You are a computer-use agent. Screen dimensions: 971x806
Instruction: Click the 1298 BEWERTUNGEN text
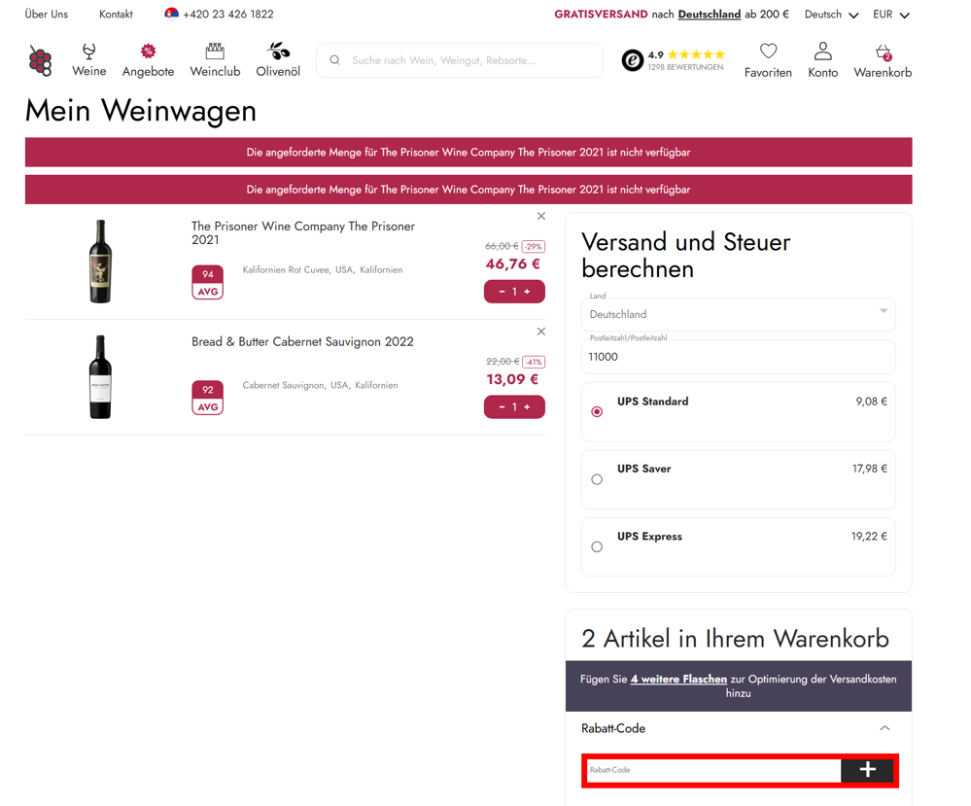point(685,67)
